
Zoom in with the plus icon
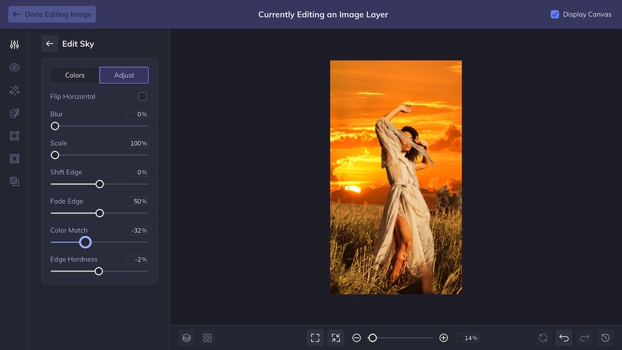point(443,337)
